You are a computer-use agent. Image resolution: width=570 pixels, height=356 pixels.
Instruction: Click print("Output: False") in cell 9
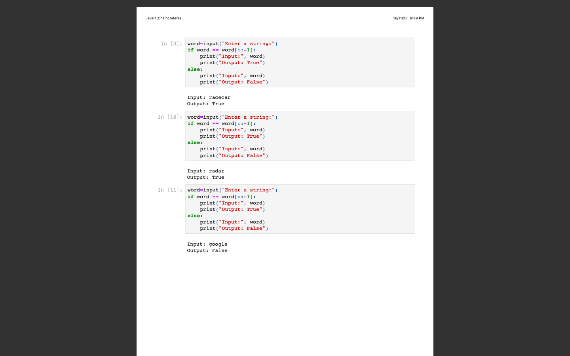234,82
